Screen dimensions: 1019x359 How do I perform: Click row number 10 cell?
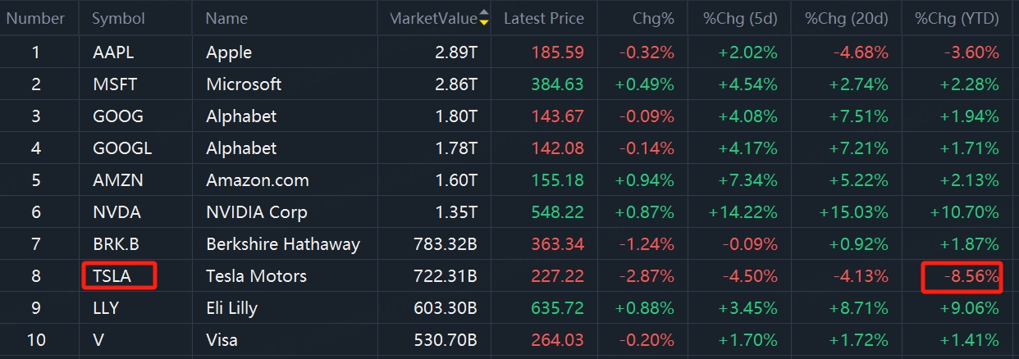[x=35, y=340]
